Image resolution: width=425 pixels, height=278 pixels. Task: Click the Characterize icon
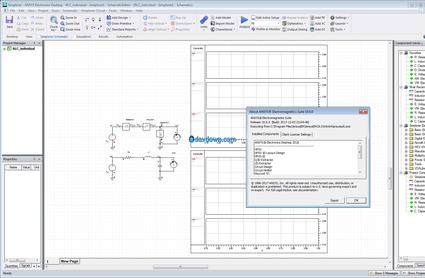click(x=213, y=29)
